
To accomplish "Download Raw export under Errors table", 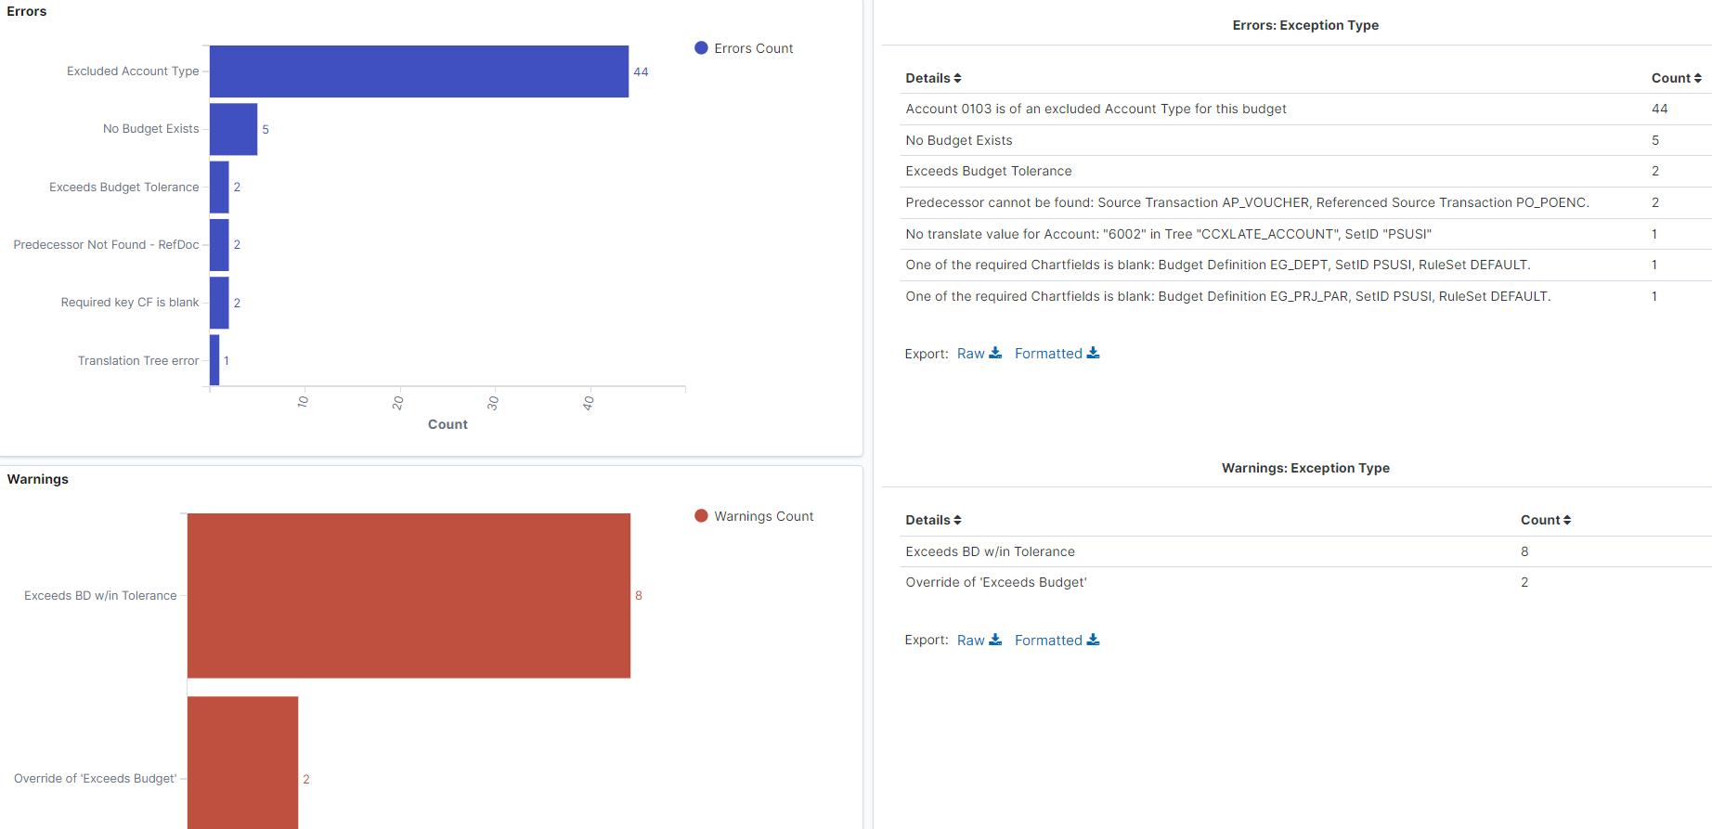I will (x=979, y=354).
